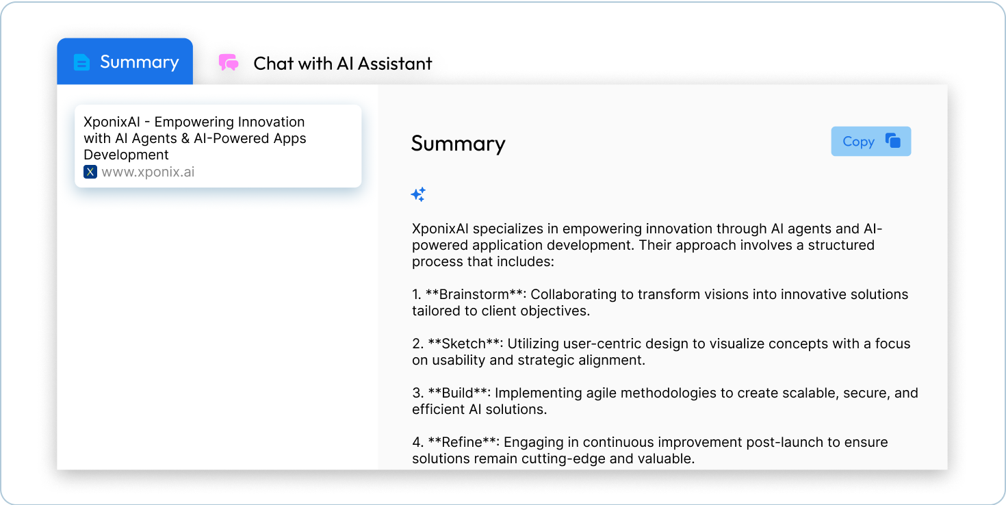Screen dimensions: 1006x505
Task: Copy the summary using the Copy button
Action: click(871, 141)
